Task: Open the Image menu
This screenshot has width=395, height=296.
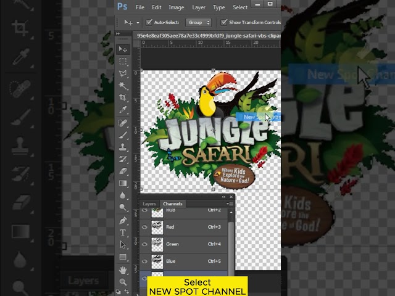Action: 177,7
